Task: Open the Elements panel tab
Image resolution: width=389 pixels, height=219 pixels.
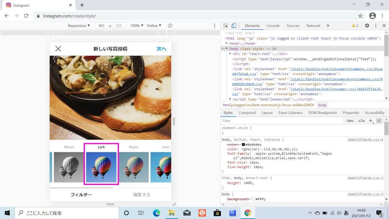Action: [x=252, y=26]
